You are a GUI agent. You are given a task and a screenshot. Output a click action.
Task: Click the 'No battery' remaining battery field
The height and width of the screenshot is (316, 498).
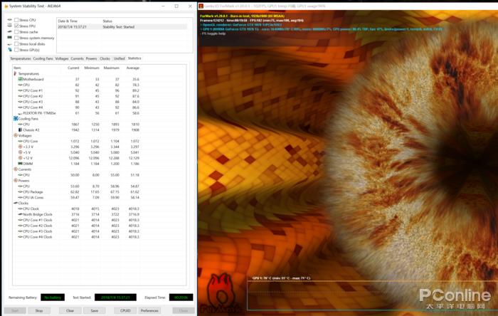[53, 297]
